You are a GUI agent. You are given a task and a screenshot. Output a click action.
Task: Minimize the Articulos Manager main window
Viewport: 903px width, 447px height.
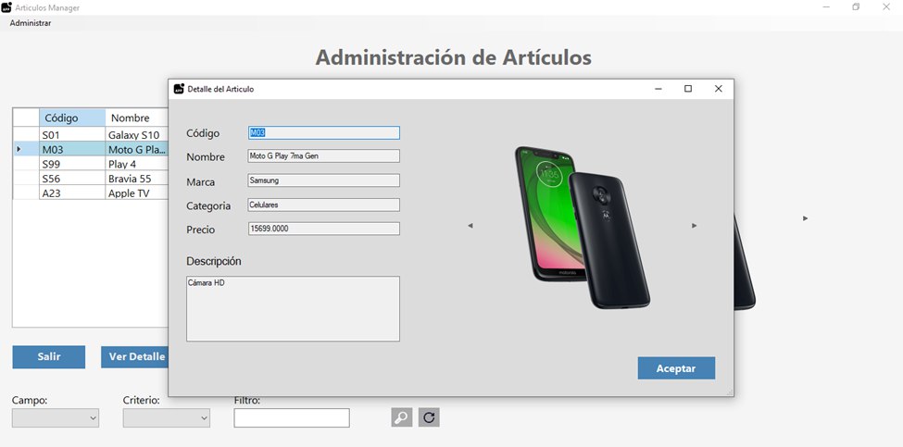click(826, 6)
